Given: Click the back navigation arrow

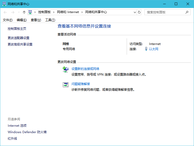Looking at the screenshot, I should pyautogui.click(x=5, y=12).
